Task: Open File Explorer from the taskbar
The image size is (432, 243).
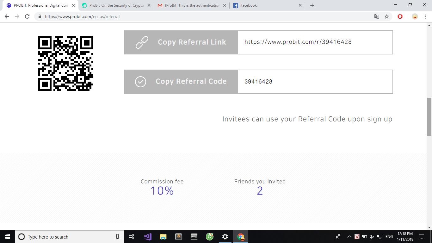Action: 163,237
